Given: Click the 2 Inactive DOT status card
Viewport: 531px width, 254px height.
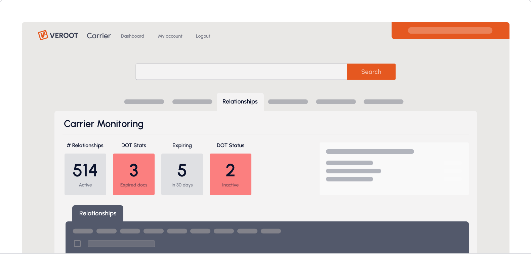Looking at the screenshot, I should [231, 174].
